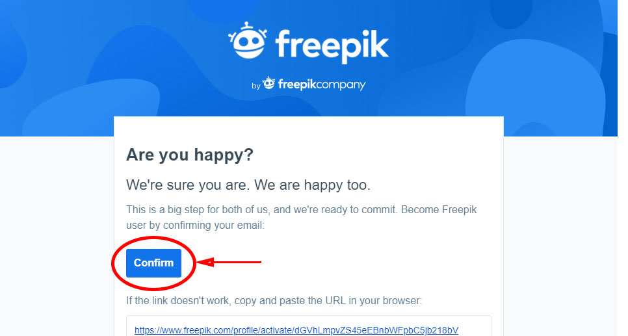Click the large Freepik robot head icon
This screenshot has width=628, height=336.
pyautogui.click(x=246, y=45)
